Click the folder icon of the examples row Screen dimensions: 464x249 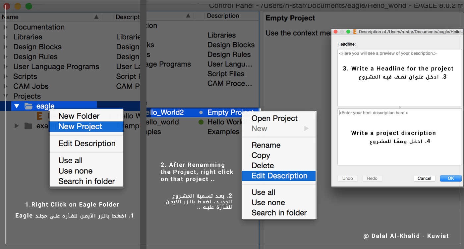tap(29, 126)
